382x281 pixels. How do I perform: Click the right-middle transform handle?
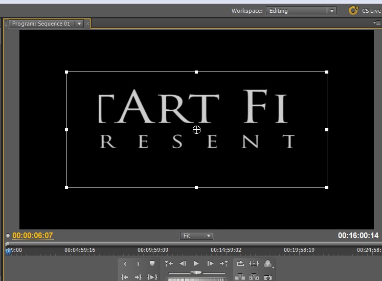327,130
